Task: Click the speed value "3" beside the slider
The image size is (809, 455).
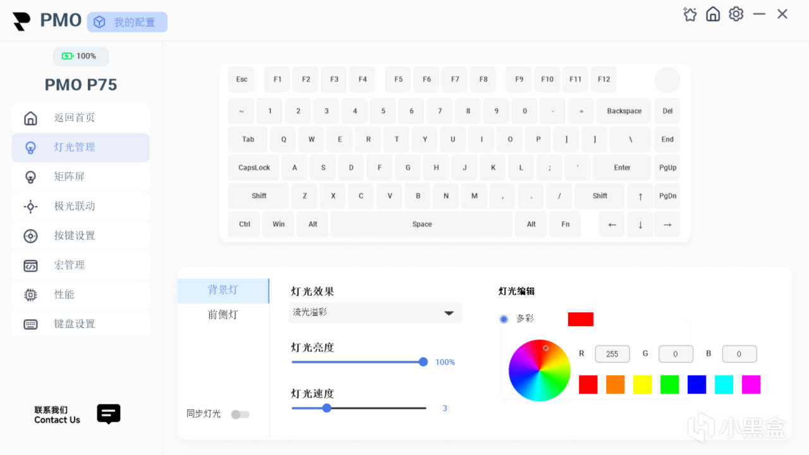Action: (445, 409)
